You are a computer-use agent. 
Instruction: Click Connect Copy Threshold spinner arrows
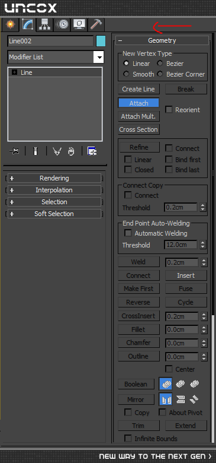coord(202,207)
